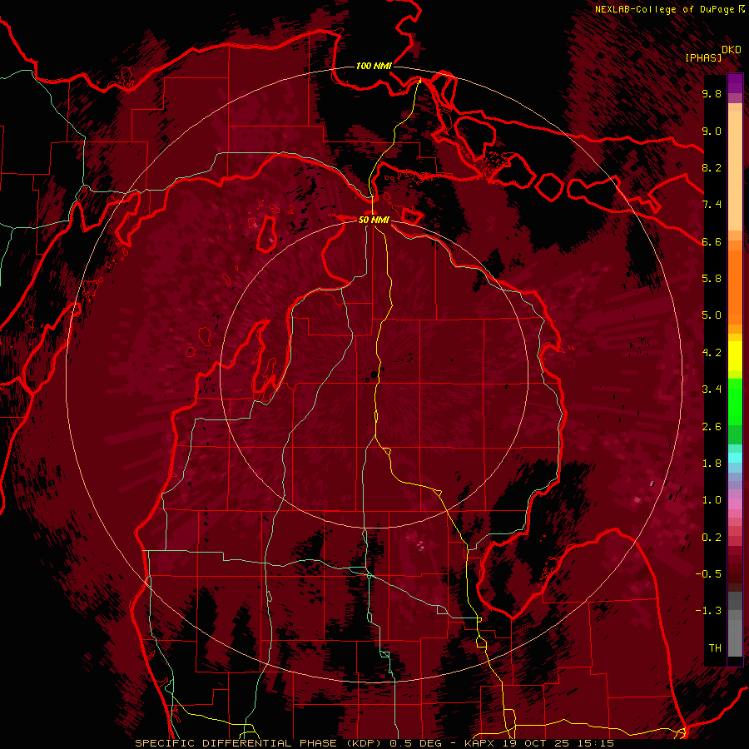This screenshot has height=749, width=749.
Task: Click the -1.3 value on the color scale
Action: pos(708,611)
